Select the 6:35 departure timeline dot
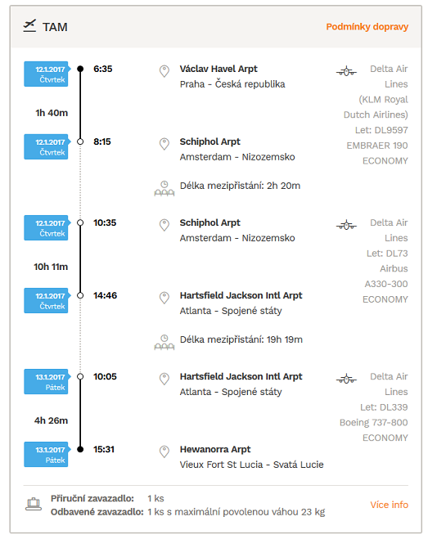428x539 pixels. tap(80, 69)
